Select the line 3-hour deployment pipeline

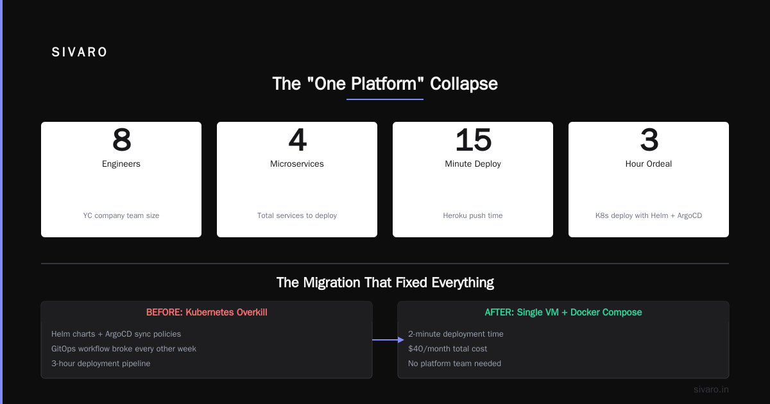(x=101, y=364)
